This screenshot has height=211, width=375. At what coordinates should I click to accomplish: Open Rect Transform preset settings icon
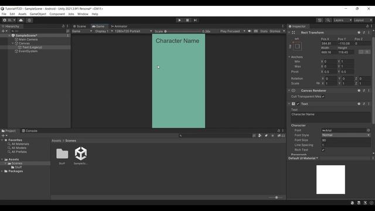coord(364,33)
